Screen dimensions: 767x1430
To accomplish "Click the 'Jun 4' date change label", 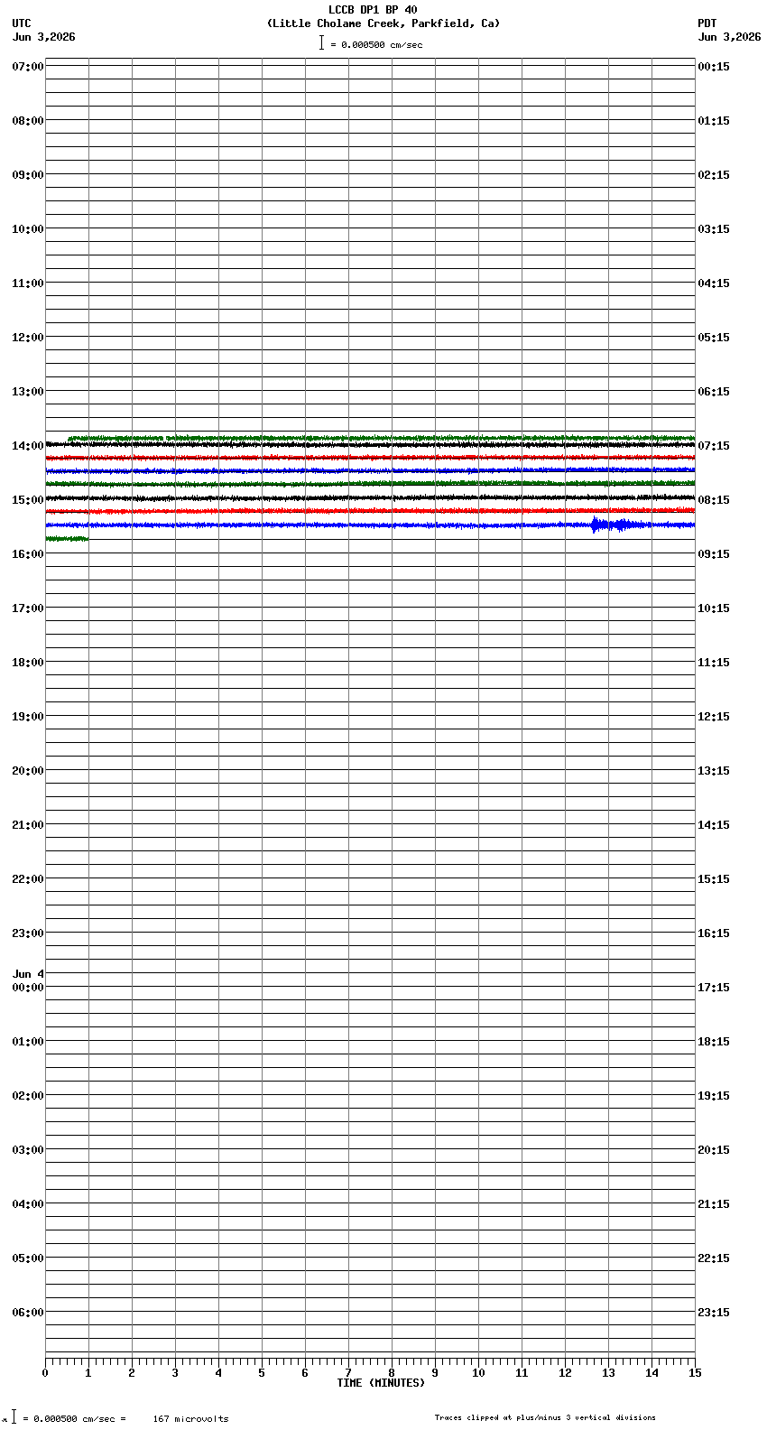I will [x=28, y=974].
